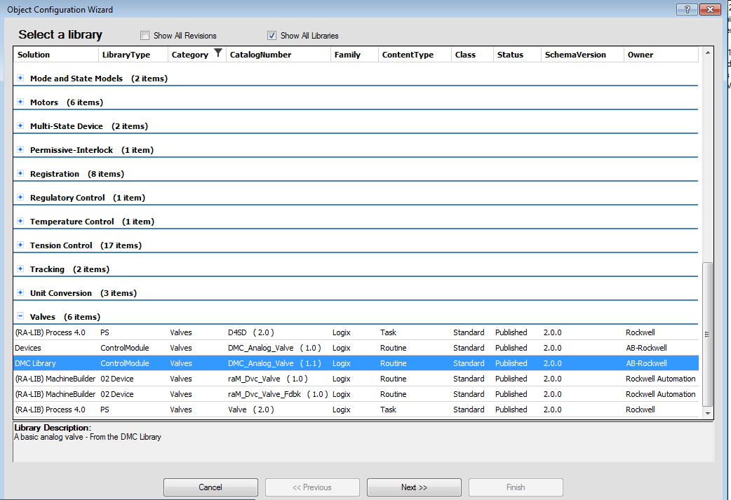Click the Category column filter icon
Screen dimensions: 731x500
point(217,53)
